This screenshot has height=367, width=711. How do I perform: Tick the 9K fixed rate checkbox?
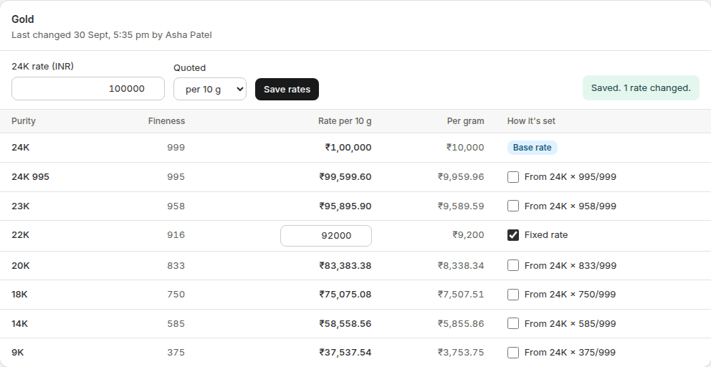point(513,353)
